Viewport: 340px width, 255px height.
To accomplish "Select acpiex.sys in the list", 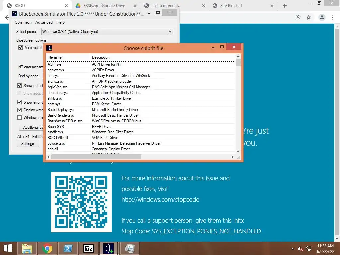I will (141, 70).
